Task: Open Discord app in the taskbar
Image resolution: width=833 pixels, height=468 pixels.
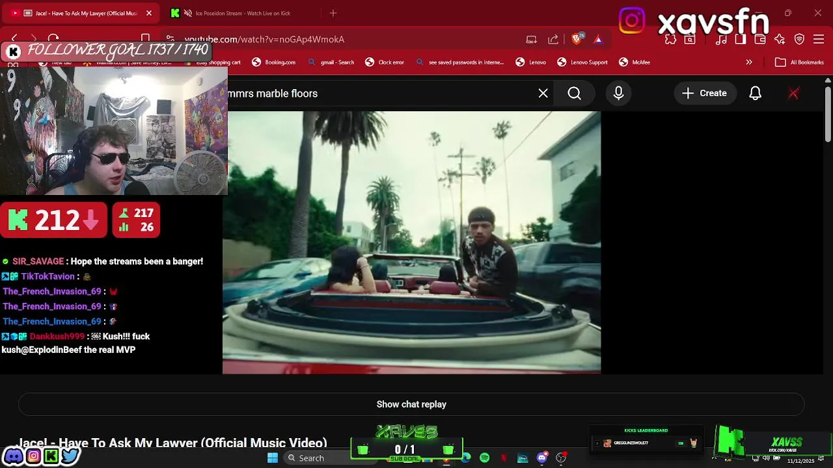Action: click(x=542, y=458)
